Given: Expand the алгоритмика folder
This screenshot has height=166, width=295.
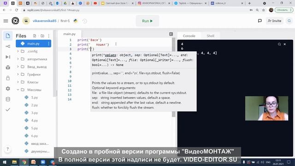Looking at the screenshot, I should [x=18, y=59].
